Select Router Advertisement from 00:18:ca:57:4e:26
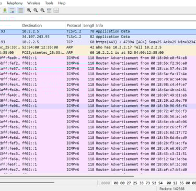The image size is (196, 191). [98, 68]
